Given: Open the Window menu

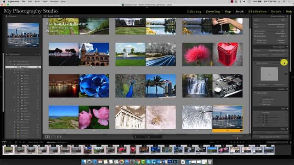Looking at the screenshot, I should (x=54, y=1).
